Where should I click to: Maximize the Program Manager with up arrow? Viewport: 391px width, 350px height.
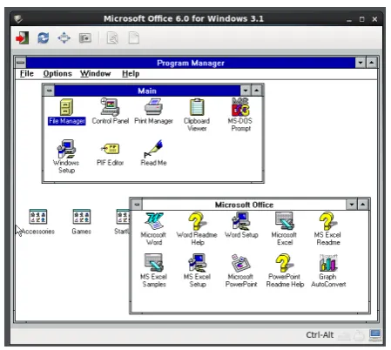(x=372, y=63)
